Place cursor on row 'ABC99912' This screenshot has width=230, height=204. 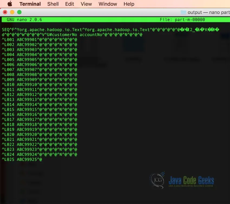pos(39,95)
